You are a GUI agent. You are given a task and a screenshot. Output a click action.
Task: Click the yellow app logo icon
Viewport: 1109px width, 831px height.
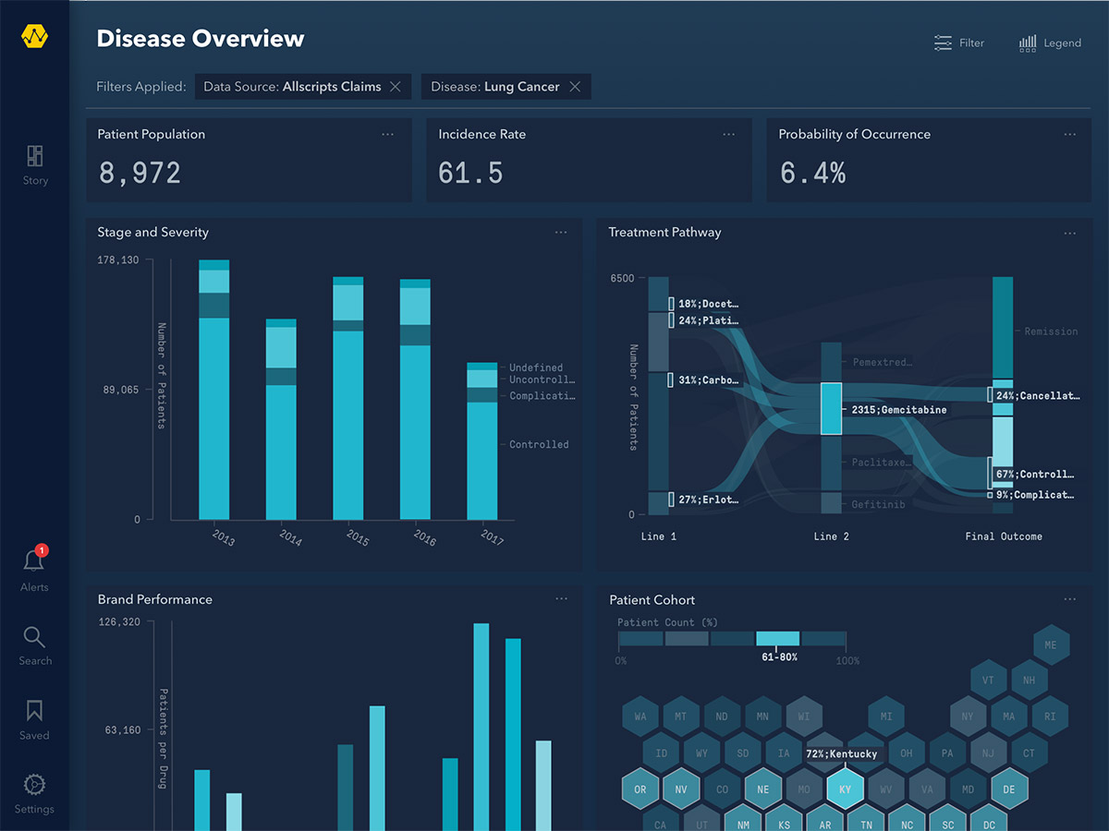point(34,37)
